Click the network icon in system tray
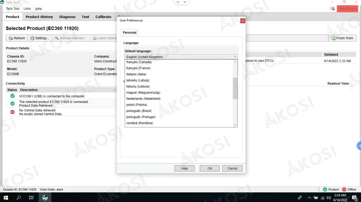Image resolution: width=361 pixels, height=202 pixels. pyautogui.click(x=322, y=198)
